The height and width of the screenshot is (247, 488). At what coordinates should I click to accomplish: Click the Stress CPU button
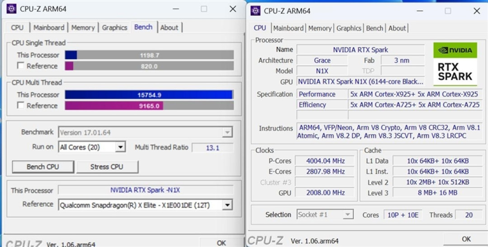coord(107,167)
